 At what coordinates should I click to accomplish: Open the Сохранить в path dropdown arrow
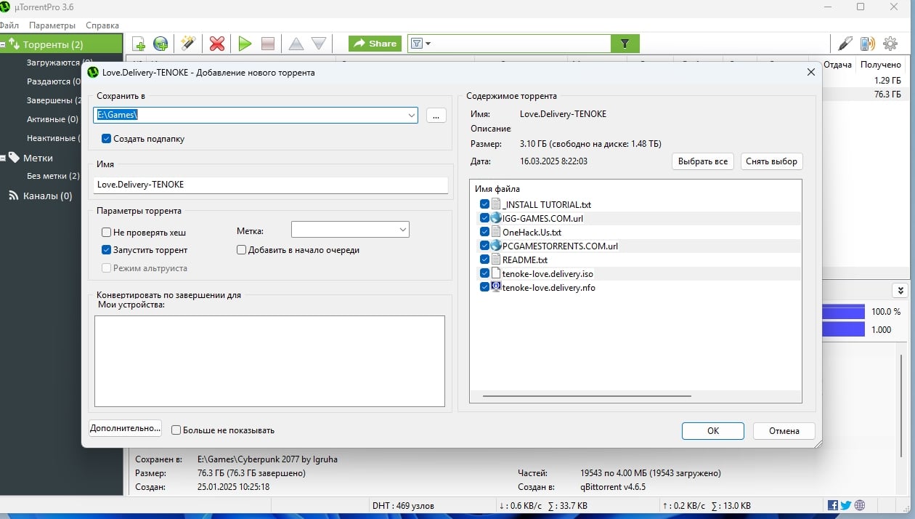coord(411,115)
